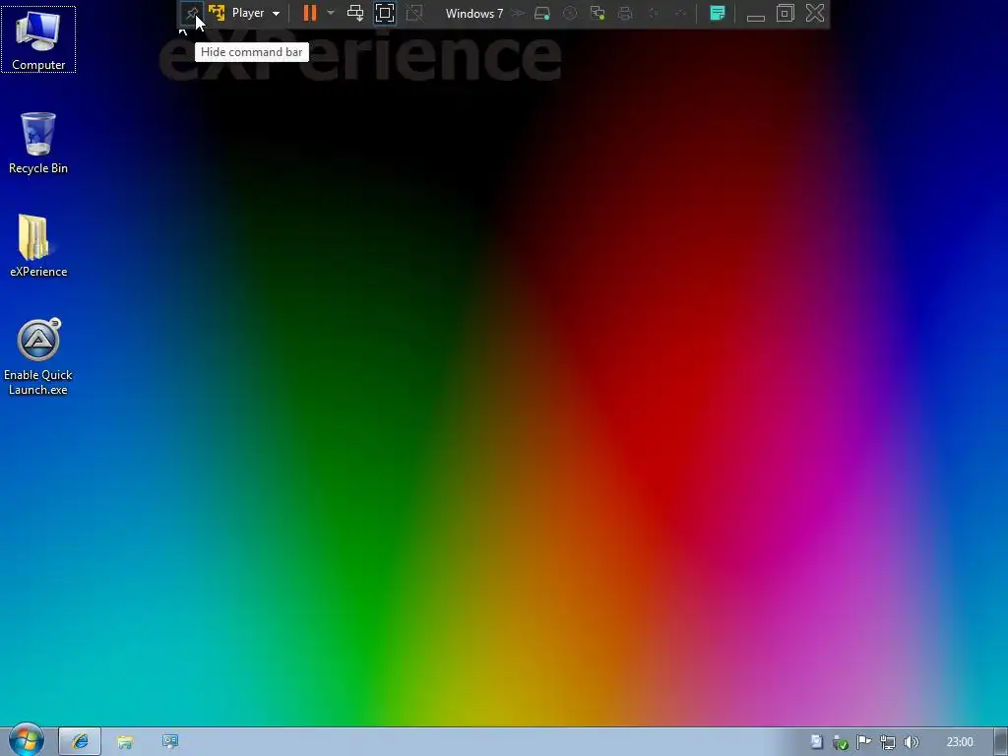This screenshot has height=756, width=1008.
Task: Click the volume speaker tray icon
Action: [x=912, y=742]
